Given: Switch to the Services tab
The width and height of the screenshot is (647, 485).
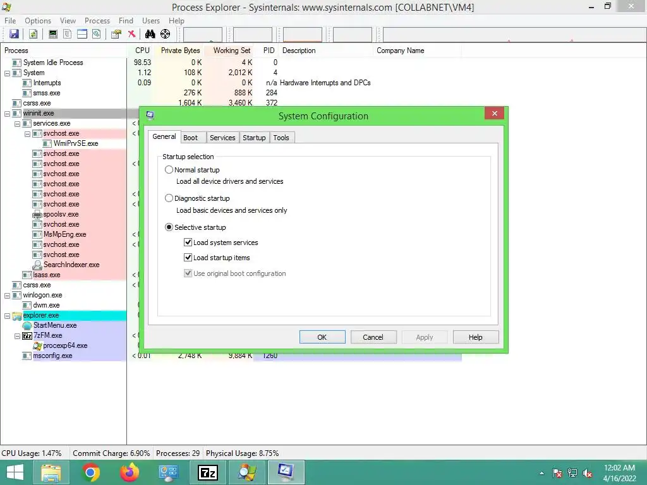Looking at the screenshot, I should click(x=222, y=138).
